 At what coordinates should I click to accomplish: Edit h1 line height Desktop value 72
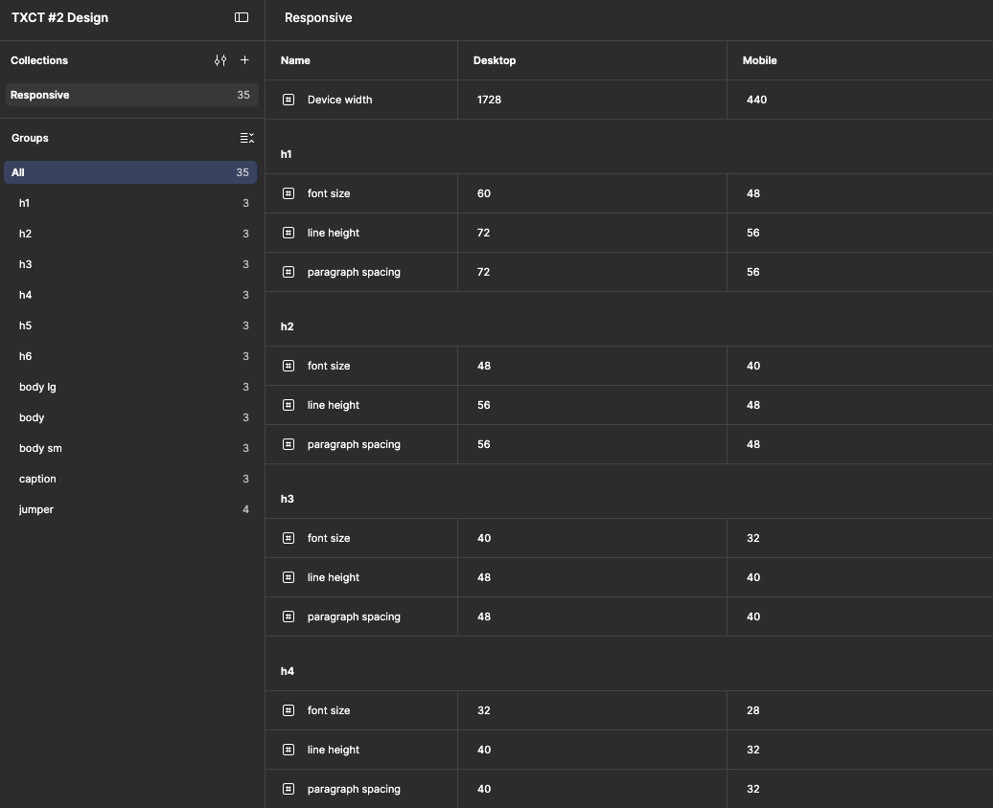592,233
